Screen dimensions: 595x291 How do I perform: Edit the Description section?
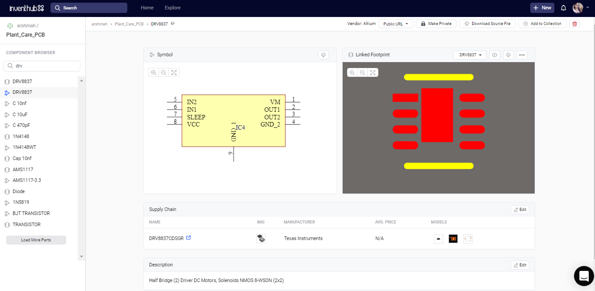pyautogui.click(x=520, y=265)
